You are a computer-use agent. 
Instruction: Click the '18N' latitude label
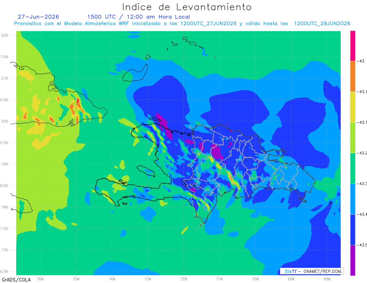5,207
